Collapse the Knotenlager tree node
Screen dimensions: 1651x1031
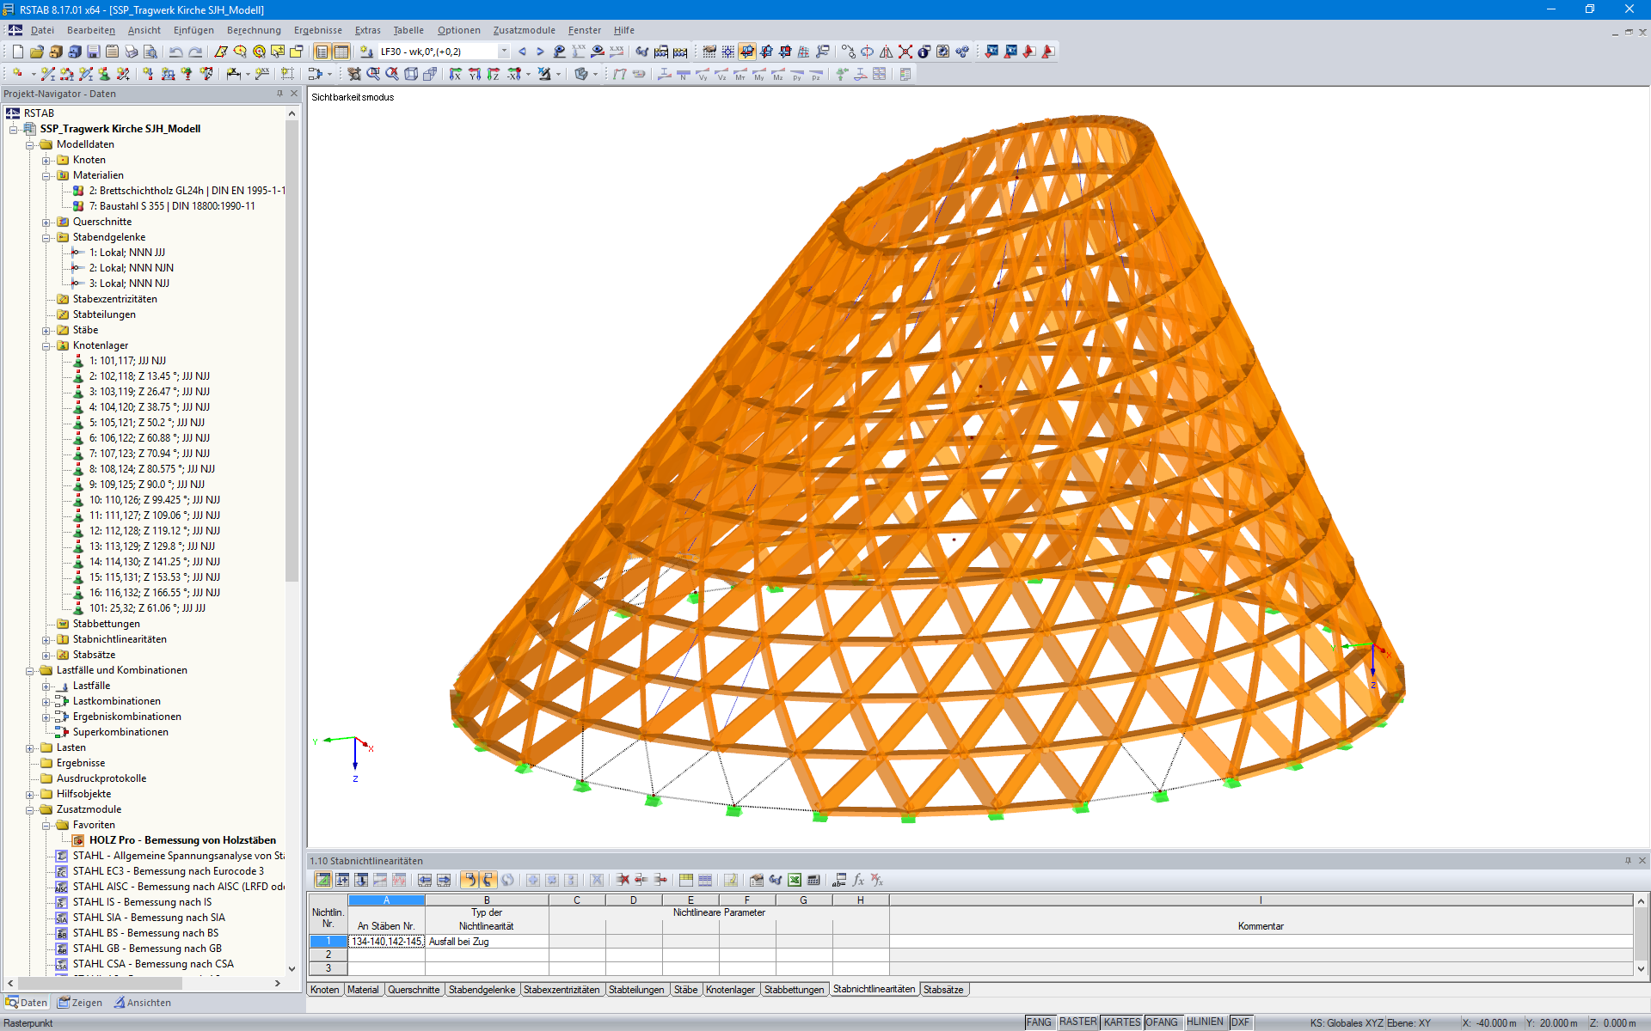[x=46, y=345]
